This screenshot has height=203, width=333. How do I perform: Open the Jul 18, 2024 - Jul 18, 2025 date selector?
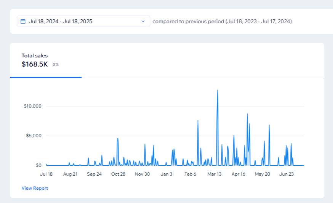tap(83, 21)
